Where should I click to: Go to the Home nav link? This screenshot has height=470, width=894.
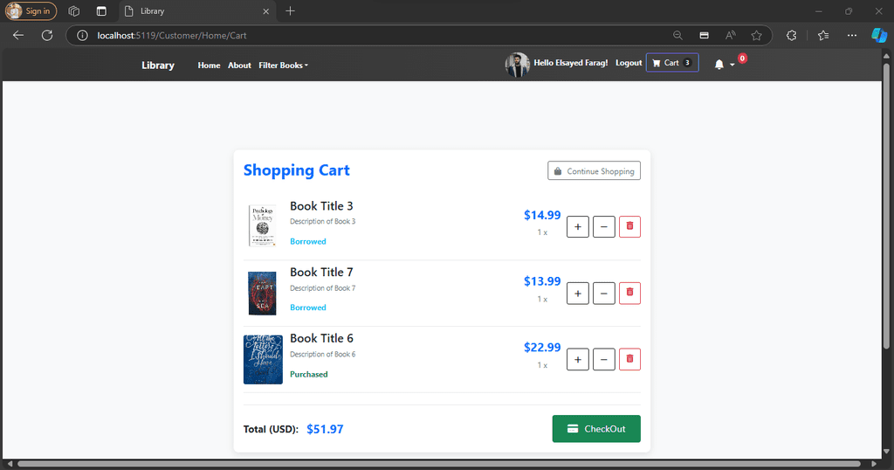tap(209, 65)
